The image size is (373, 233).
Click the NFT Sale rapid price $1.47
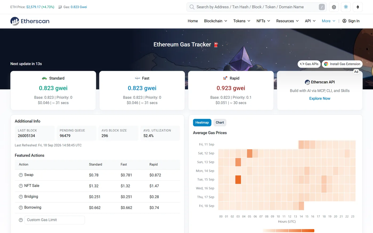coord(154,186)
